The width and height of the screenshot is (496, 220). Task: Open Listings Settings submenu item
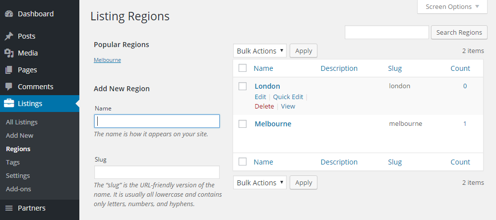coord(18,175)
